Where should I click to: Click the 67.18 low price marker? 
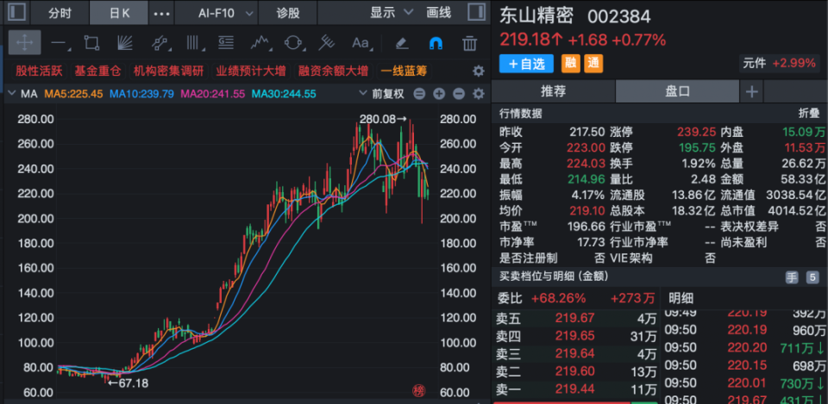tap(128, 383)
